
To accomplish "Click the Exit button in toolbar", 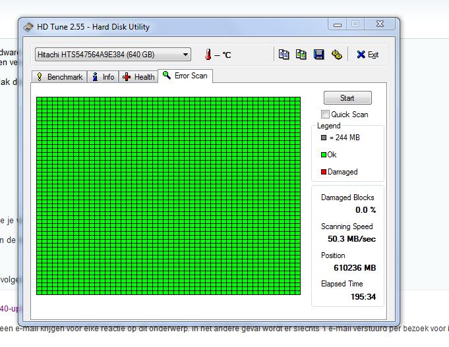I will point(368,55).
